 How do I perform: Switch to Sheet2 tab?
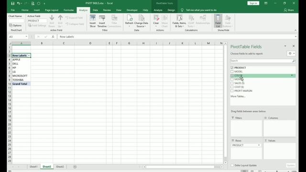pyautogui.click(x=60, y=167)
